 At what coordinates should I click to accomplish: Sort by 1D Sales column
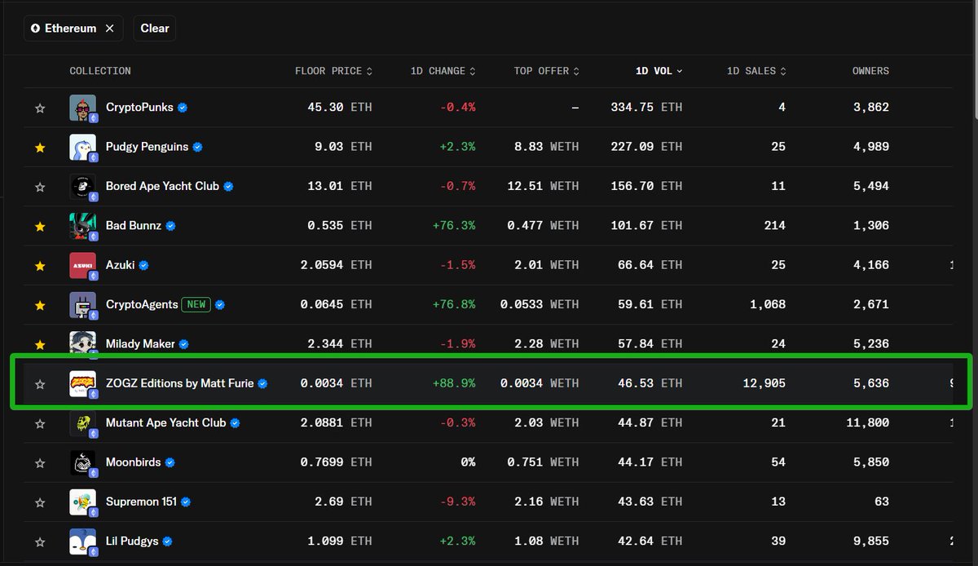coord(756,71)
